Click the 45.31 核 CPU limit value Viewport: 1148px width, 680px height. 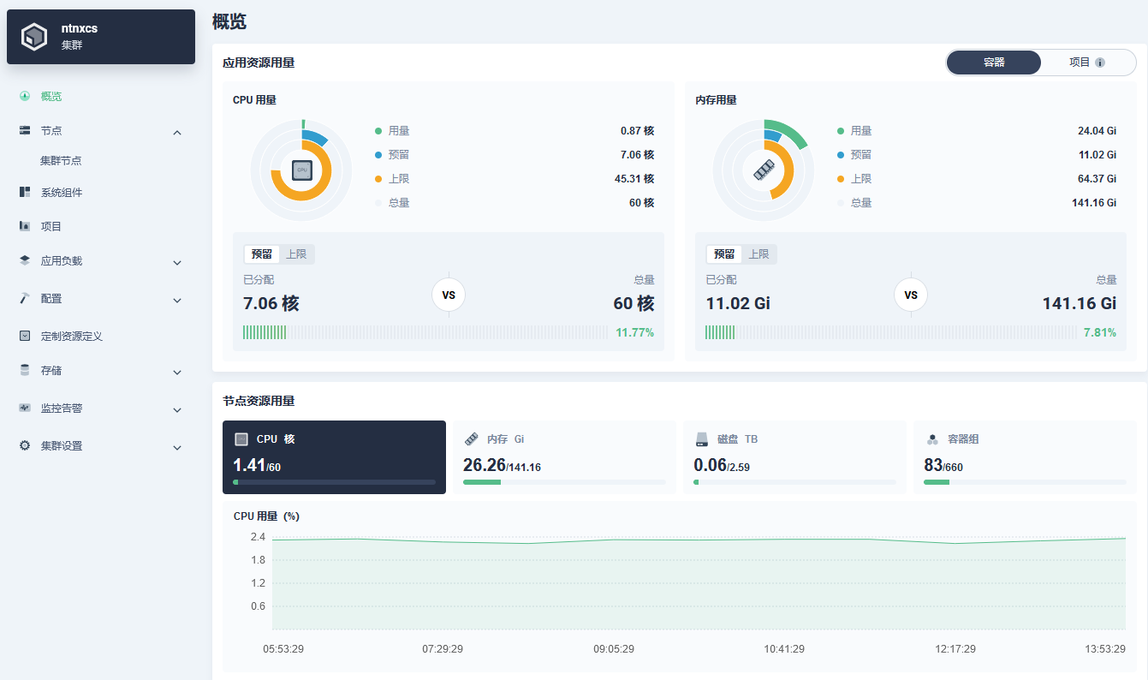tap(634, 179)
